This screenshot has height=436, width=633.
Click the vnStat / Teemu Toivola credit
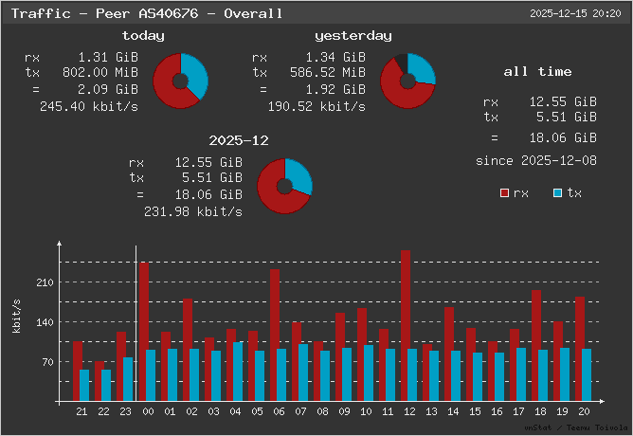(577, 429)
